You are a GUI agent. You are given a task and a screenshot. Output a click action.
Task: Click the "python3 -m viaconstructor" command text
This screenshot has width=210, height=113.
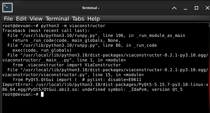click(73, 26)
